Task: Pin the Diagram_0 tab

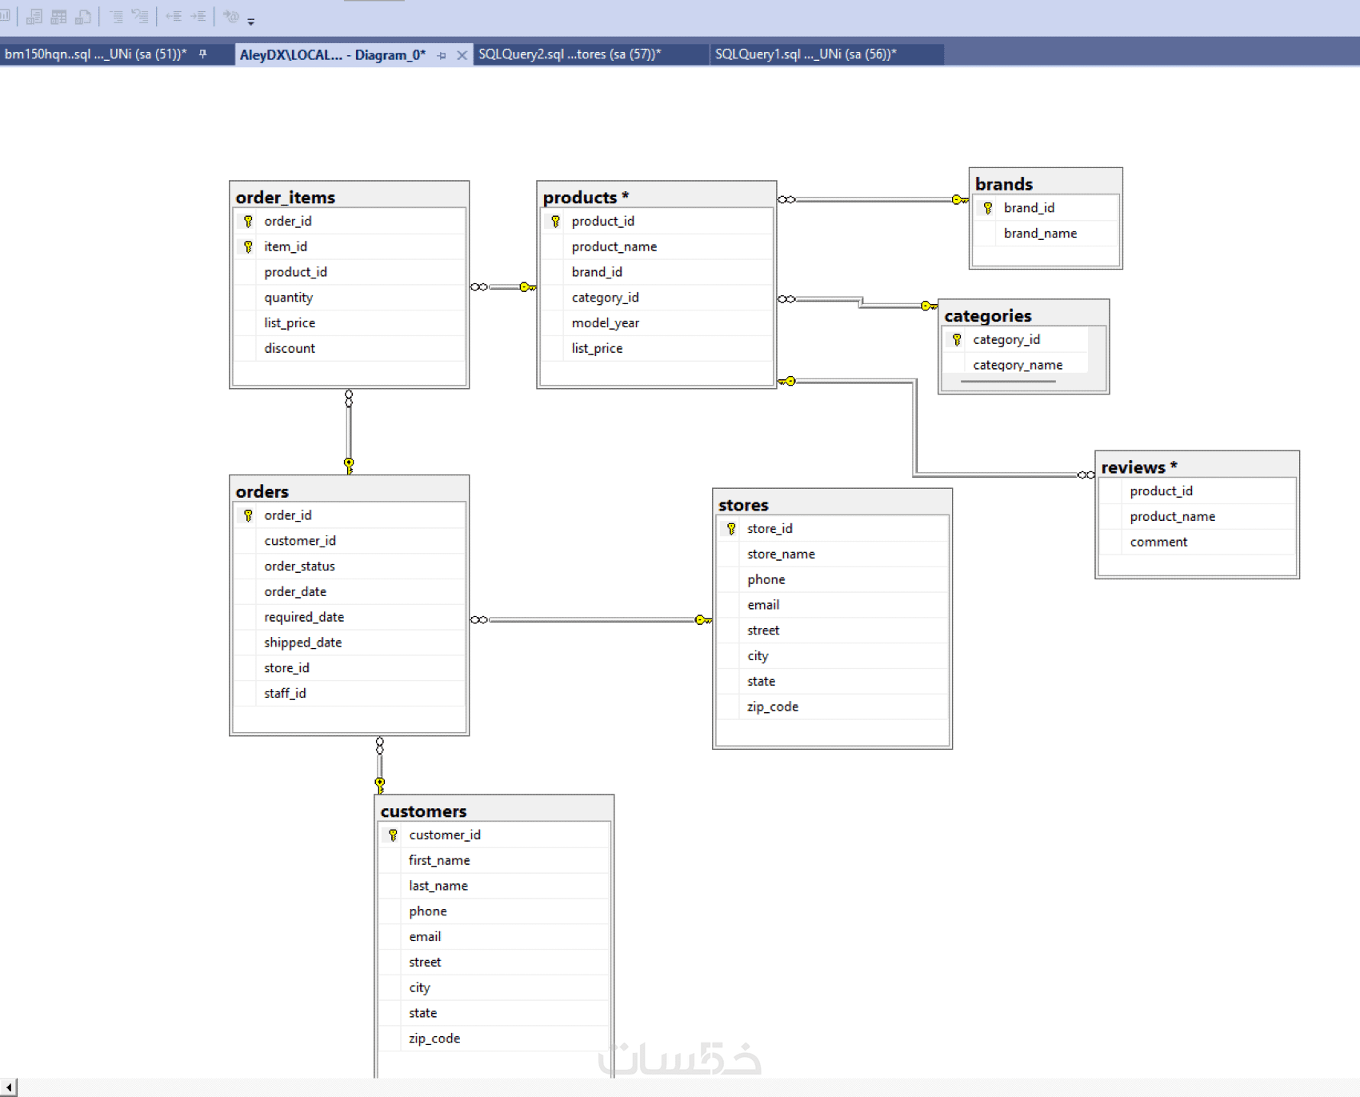Action: (x=442, y=55)
